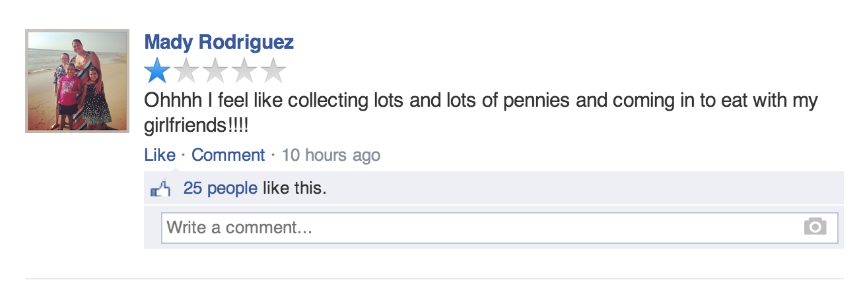Open the Mady Rodriguez profile name link

click(219, 42)
